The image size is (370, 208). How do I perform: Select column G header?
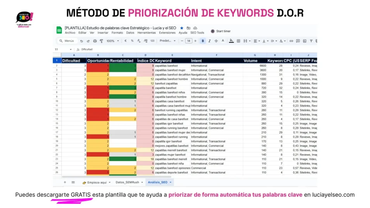(255, 55)
